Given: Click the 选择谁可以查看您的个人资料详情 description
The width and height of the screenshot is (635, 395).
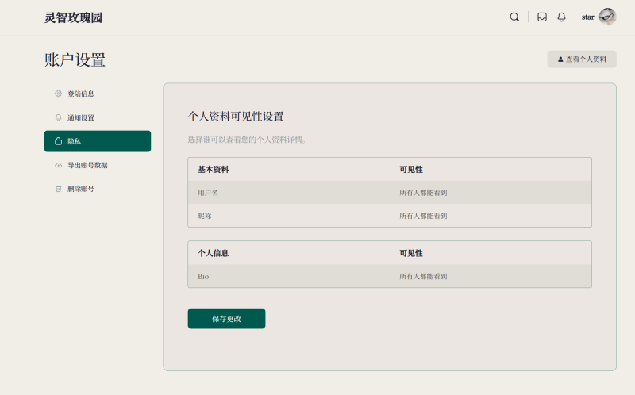Looking at the screenshot, I should (247, 140).
